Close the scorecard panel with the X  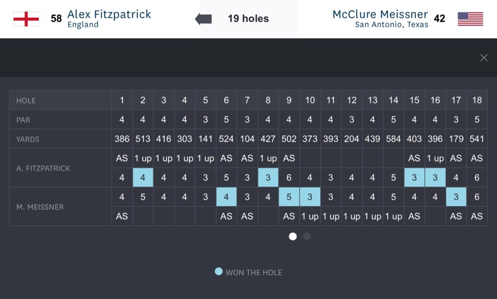[x=484, y=58]
